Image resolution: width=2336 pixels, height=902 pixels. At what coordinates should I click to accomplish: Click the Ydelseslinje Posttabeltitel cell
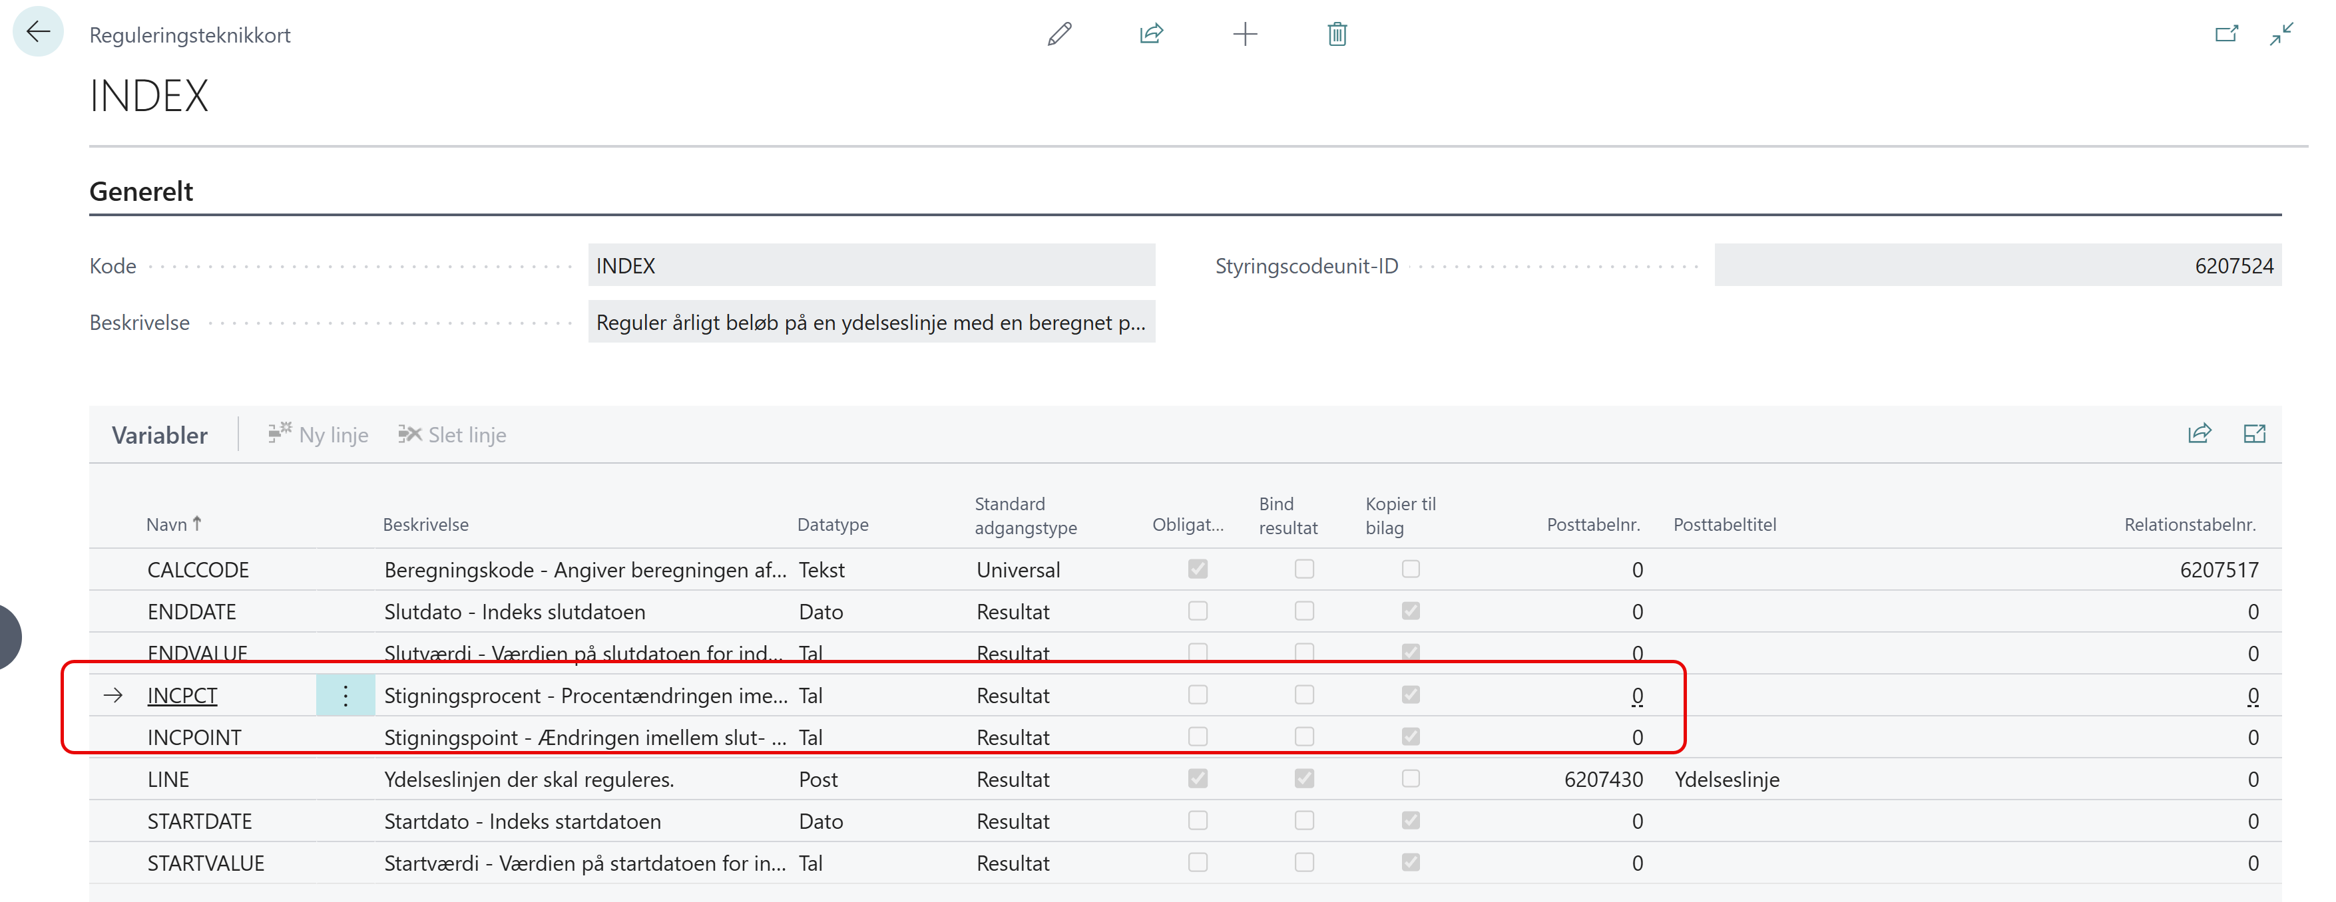coord(1727,780)
